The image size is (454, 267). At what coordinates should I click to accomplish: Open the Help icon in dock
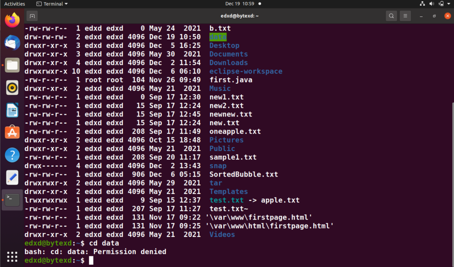tap(12, 155)
